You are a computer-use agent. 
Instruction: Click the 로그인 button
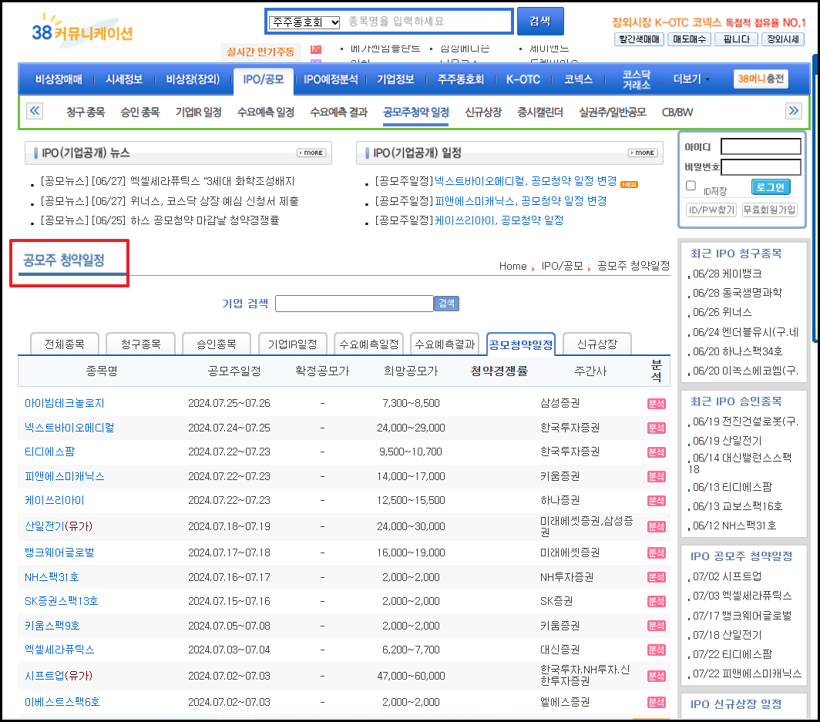point(771,186)
